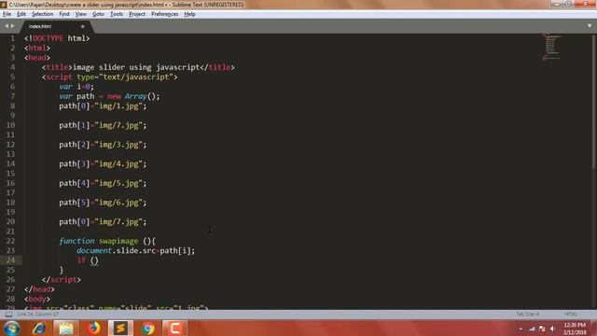Viewport: 597px width, 336px height.
Task: Click the 'function swapimage (){' line
Action: (x=107, y=241)
